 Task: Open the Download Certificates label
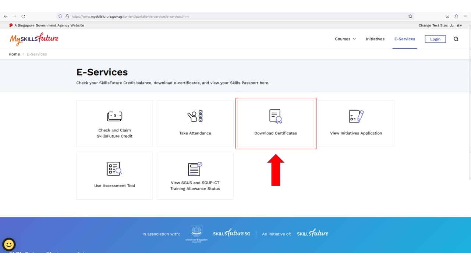tap(276, 133)
